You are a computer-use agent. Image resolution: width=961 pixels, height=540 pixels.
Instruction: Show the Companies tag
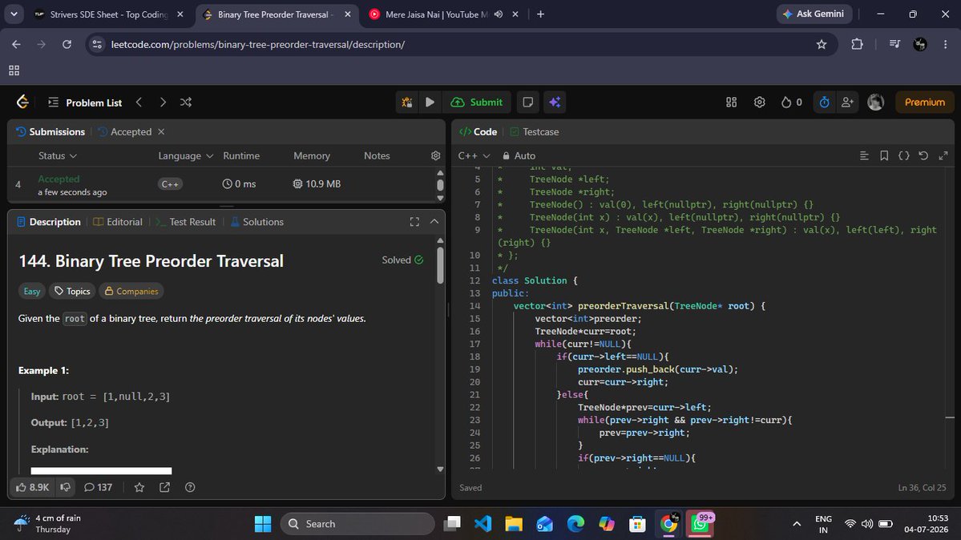131,291
